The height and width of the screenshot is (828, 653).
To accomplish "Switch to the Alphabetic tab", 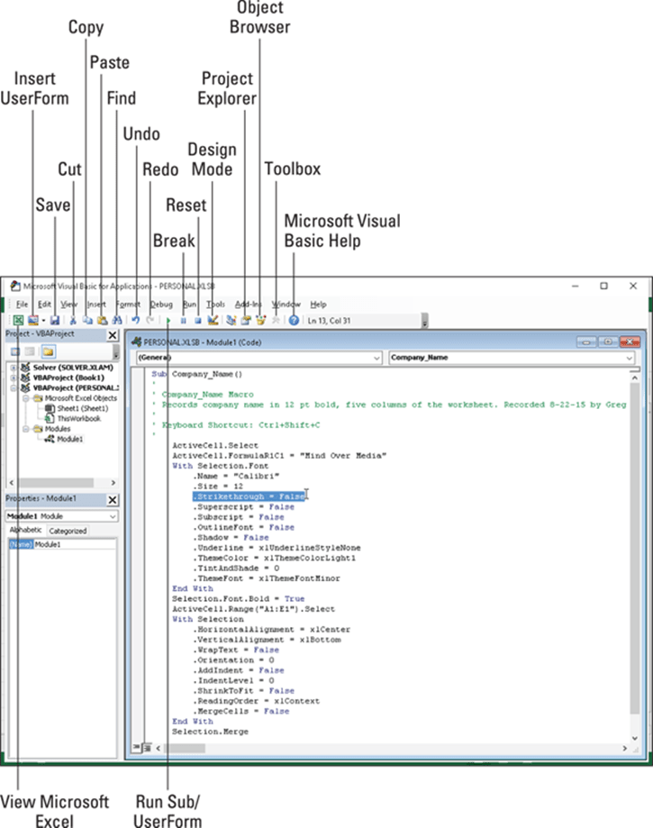I will [26, 530].
